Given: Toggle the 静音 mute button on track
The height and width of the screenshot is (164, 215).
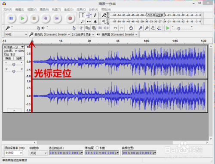Looking at the screenshot, I should [x=8, y=58].
